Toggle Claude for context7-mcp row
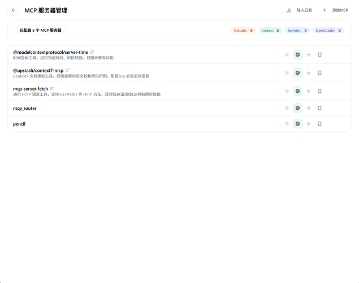 point(287,73)
